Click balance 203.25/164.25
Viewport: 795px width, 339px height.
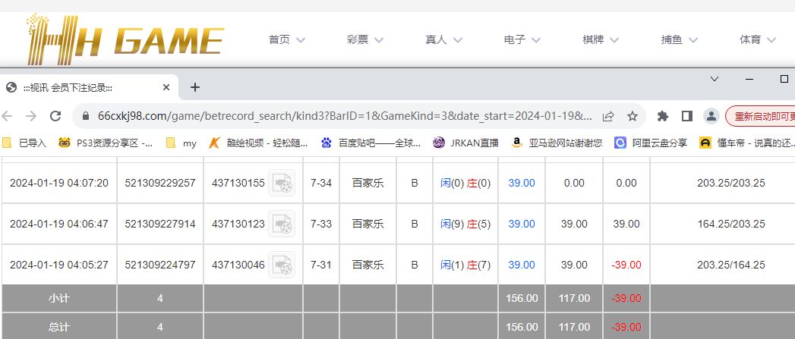(x=730, y=265)
